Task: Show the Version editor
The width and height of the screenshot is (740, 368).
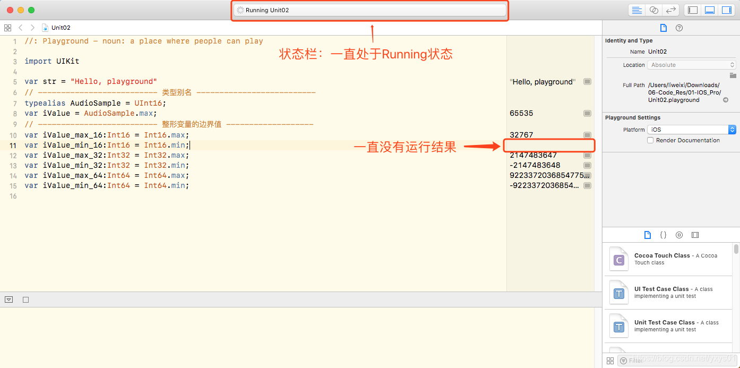Action: 671,10
